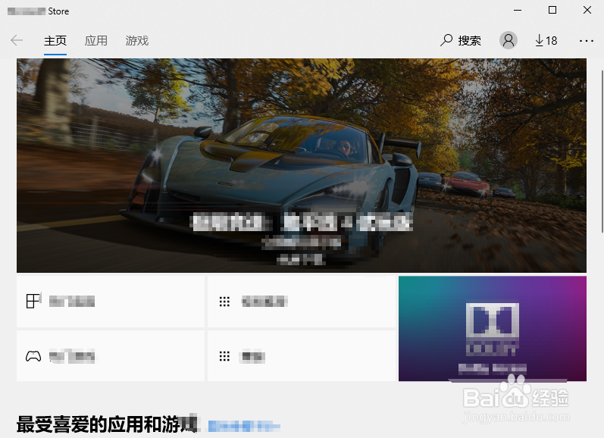Click the tile with the window-grid icon
Viewport: 604px width, 438px height.
[x=111, y=302]
